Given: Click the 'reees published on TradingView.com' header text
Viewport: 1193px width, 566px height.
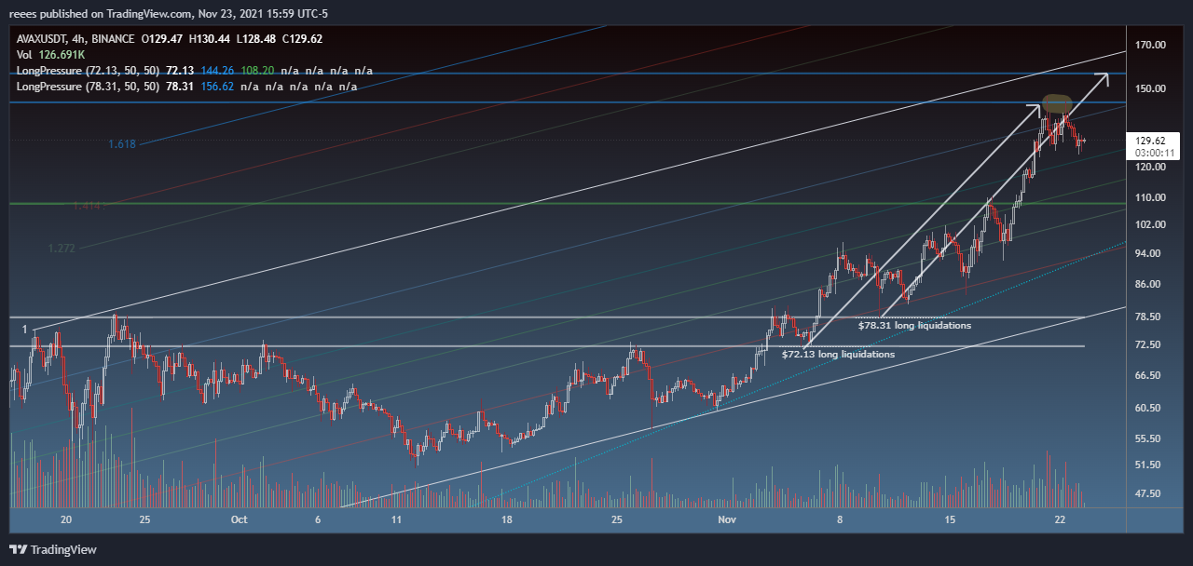Looking at the screenshot, I should click(x=101, y=14).
